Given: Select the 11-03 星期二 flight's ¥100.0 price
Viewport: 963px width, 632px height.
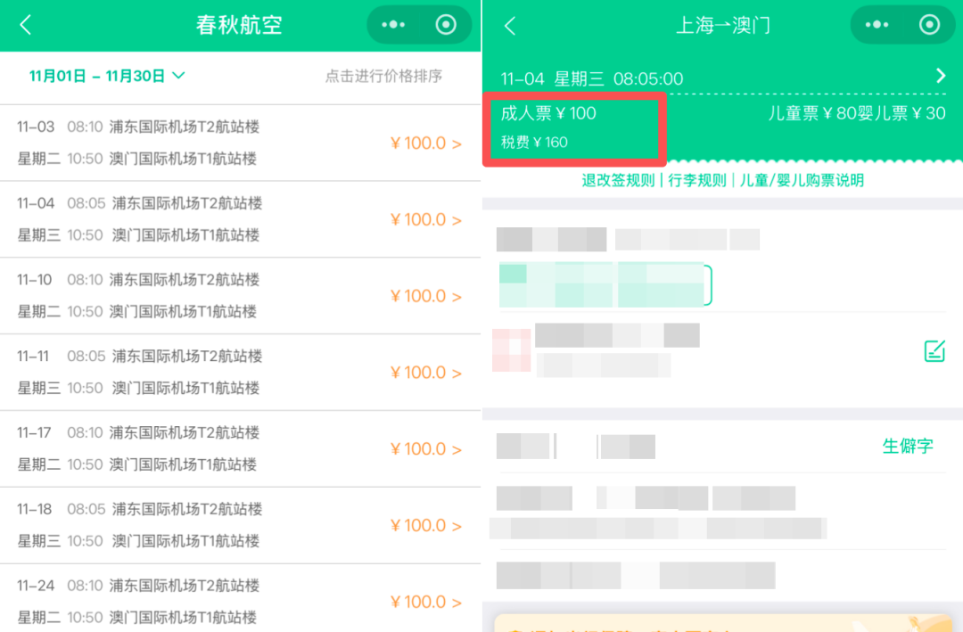Looking at the screenshot, I should coord(425,144).
